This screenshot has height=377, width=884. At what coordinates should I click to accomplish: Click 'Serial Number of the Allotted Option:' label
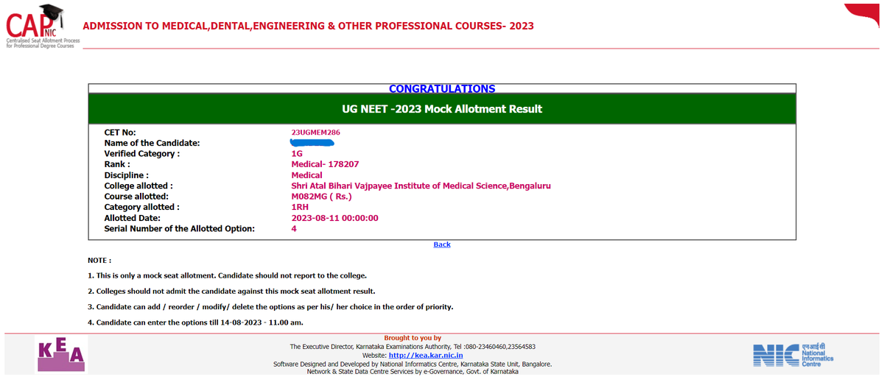coord(180,229)
